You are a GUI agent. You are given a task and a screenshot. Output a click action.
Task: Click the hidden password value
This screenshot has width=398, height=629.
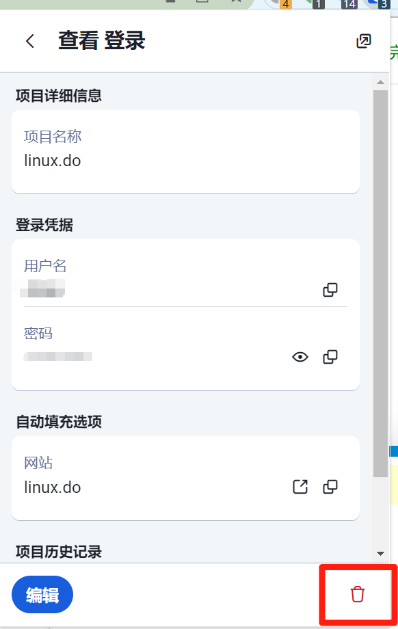(x=58, y=357)
